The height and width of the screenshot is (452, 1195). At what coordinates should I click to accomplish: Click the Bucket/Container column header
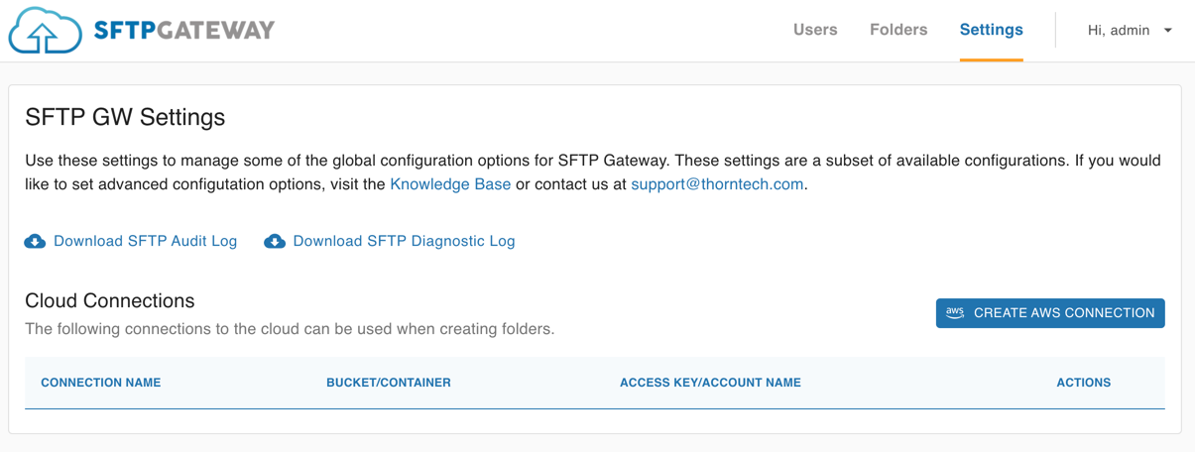point(389,383)
